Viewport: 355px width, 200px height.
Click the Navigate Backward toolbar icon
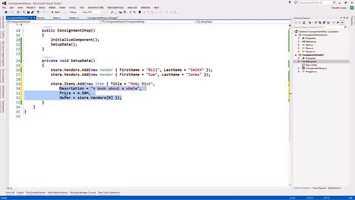(6, 12)
